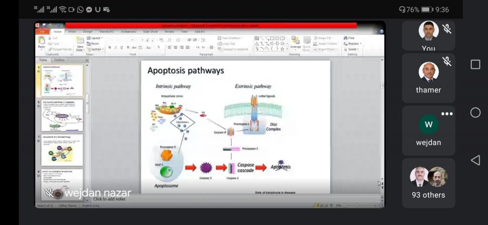Tap the Android home circle button
Screen dimensions: 488x225
(x=475, y=112)
